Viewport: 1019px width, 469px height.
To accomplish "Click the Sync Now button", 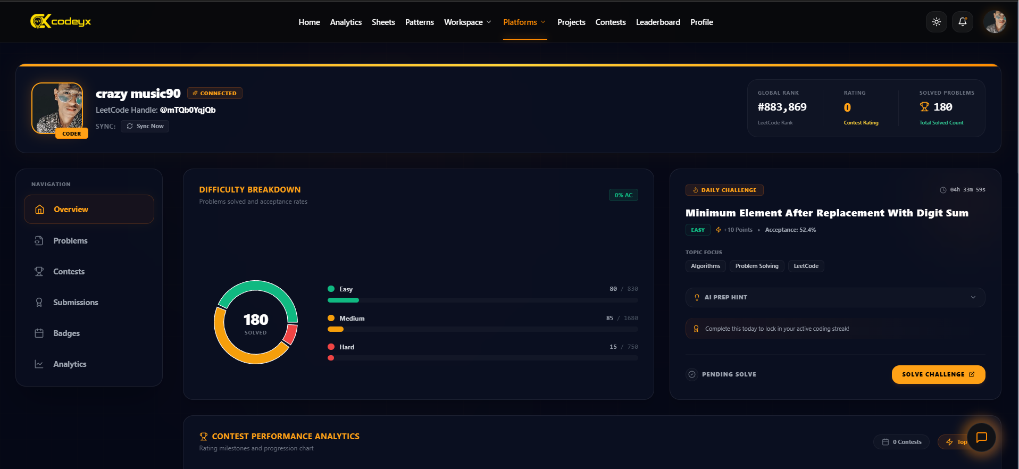I will pyautogui.click(x=145, y=126).
